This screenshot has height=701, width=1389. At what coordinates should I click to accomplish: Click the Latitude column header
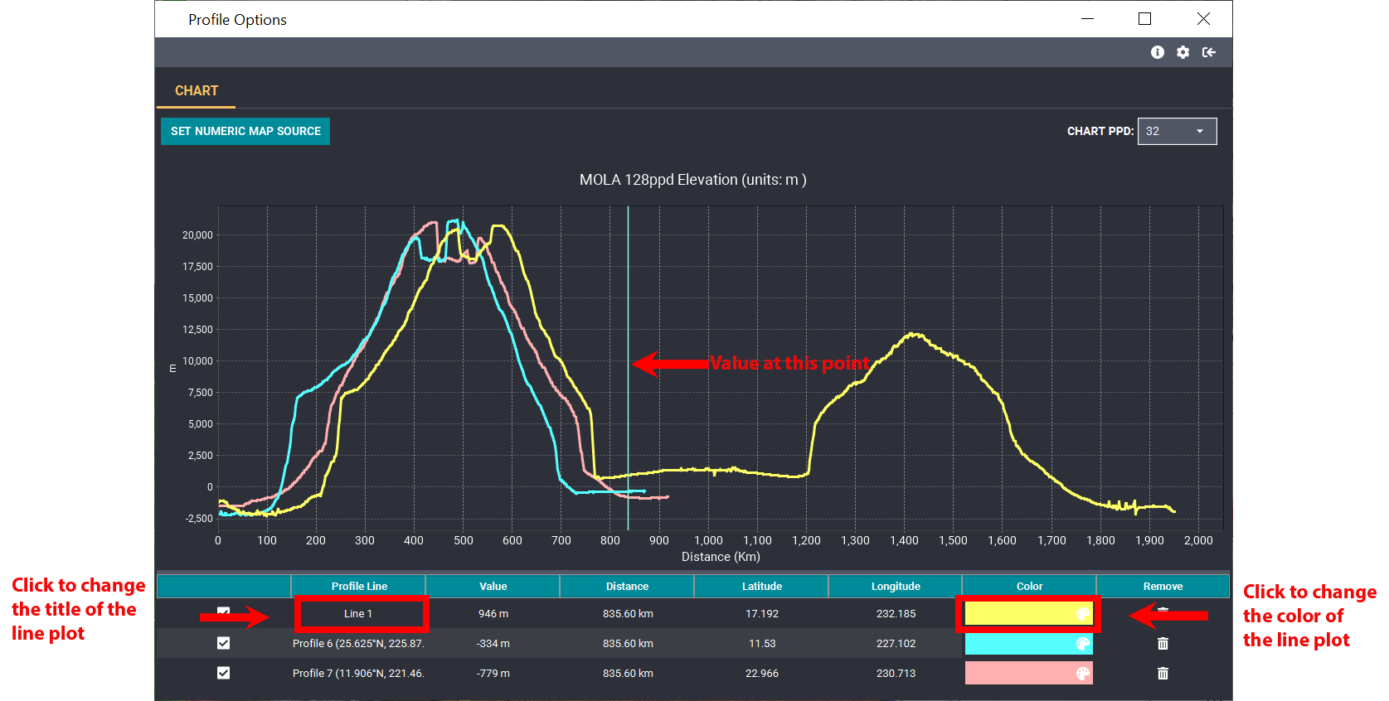point(761,586)
